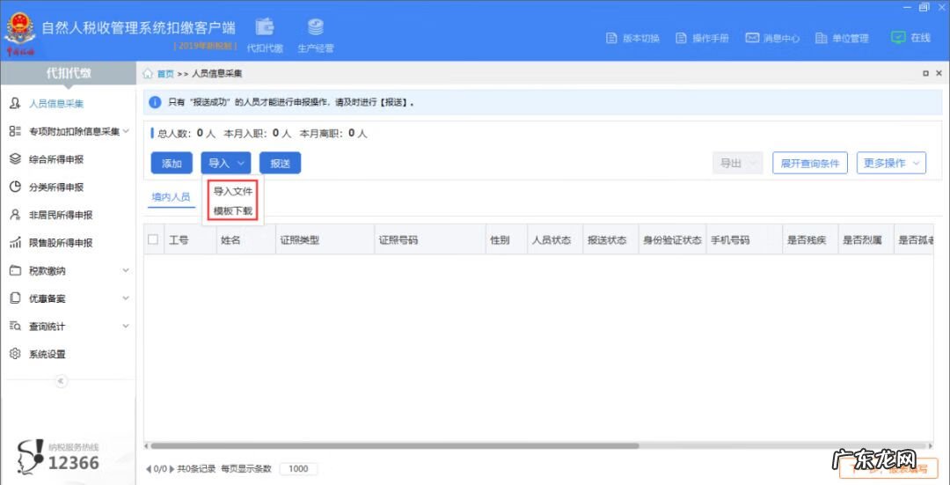Expand the 查询统计 submenu chevron
Viewport: 950px width, 485px height.
pos(126,327)
